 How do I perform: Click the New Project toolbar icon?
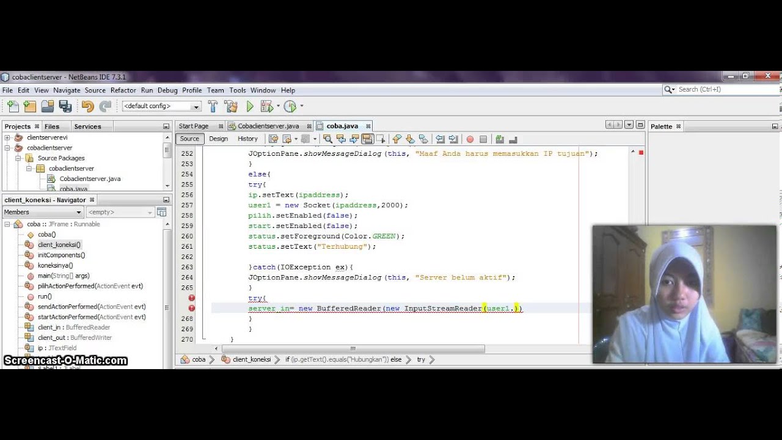coord(29,106)
